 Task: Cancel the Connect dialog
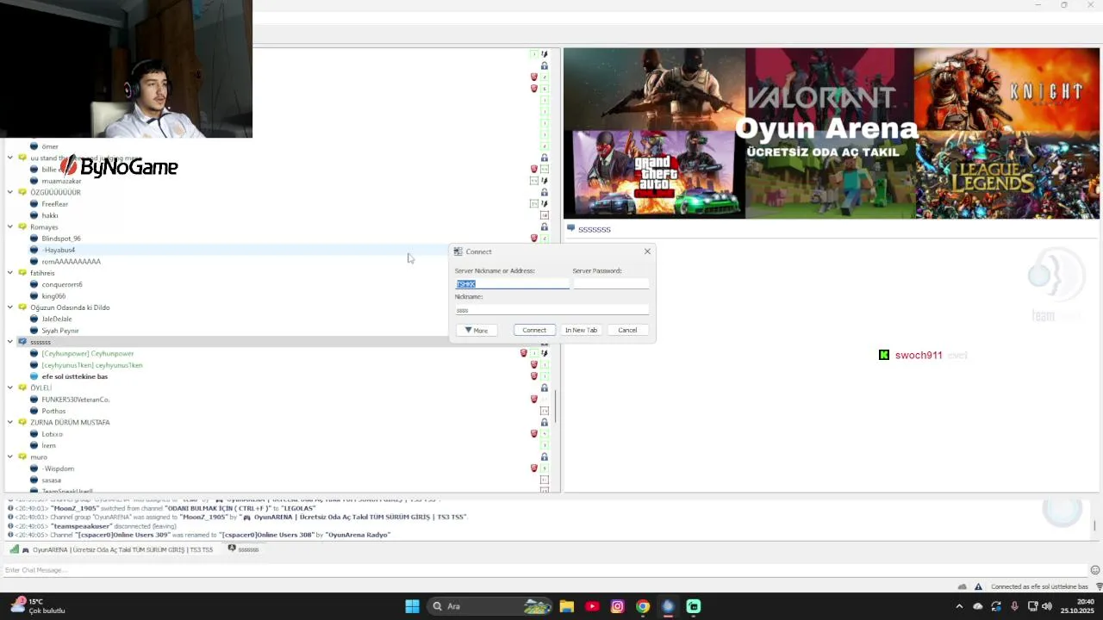[627, 330]
